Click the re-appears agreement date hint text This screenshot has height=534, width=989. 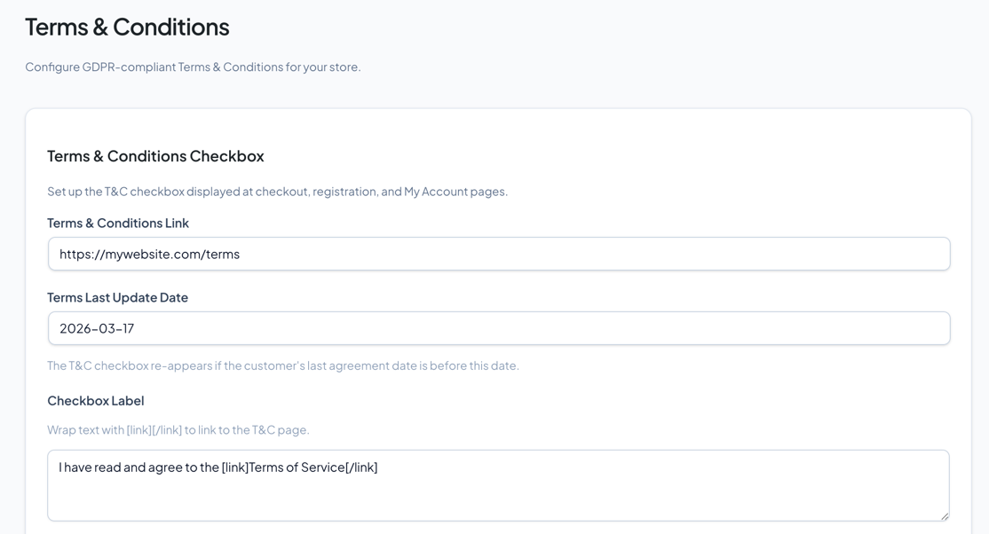[284, 365]
